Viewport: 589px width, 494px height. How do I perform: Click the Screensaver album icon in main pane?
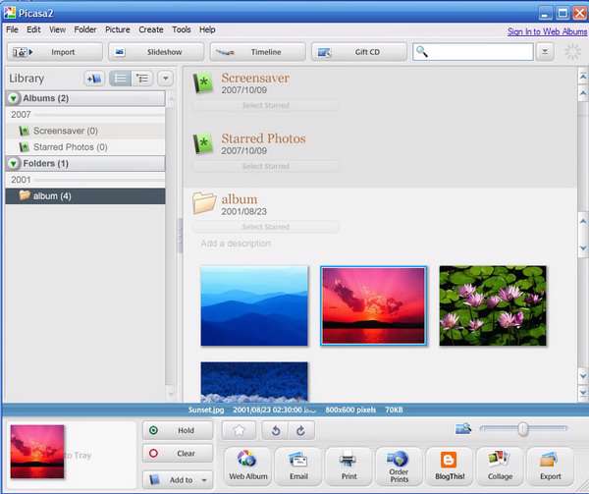pos(203,82)
